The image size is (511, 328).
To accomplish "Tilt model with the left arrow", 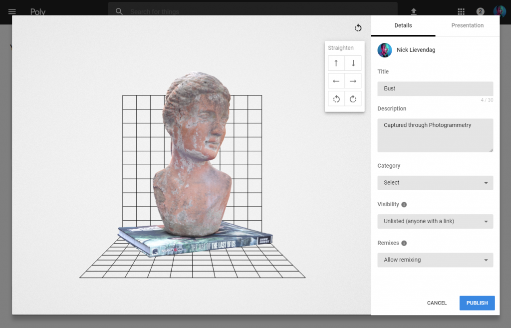I will [336, 81].
